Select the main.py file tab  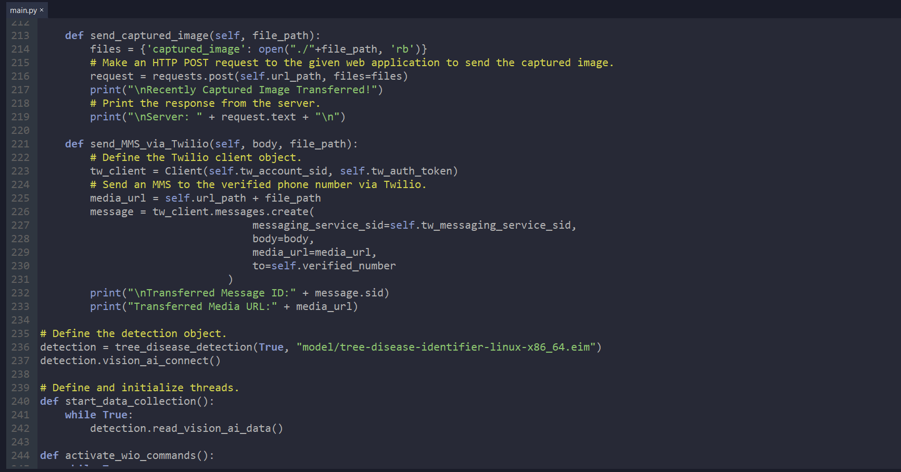[23, 10]
